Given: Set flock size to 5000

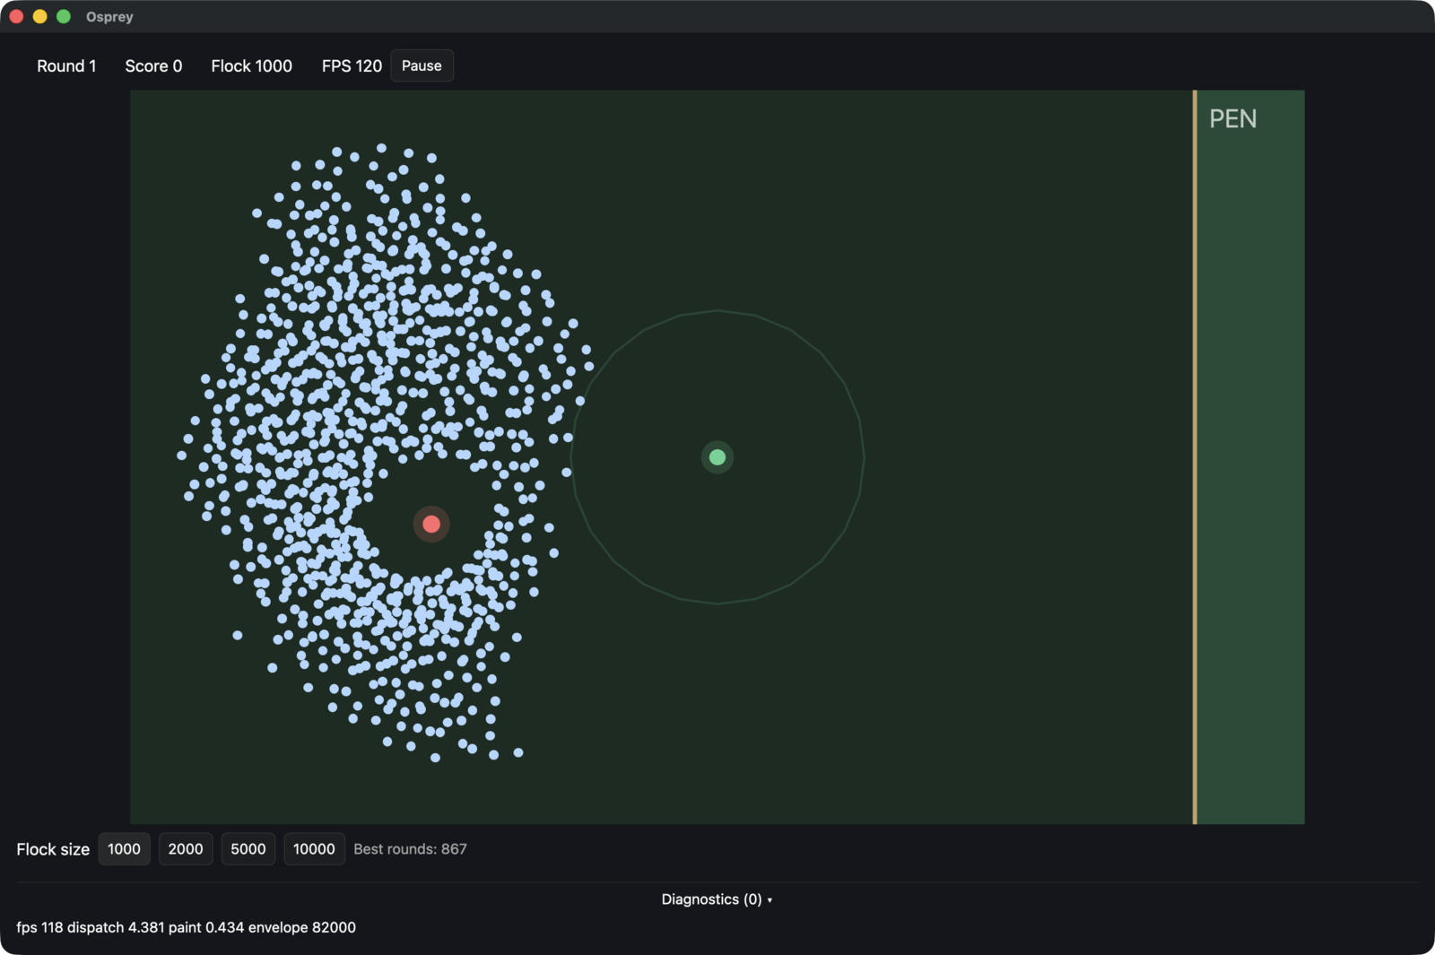Looking at the screenshot, I should 248,849.
